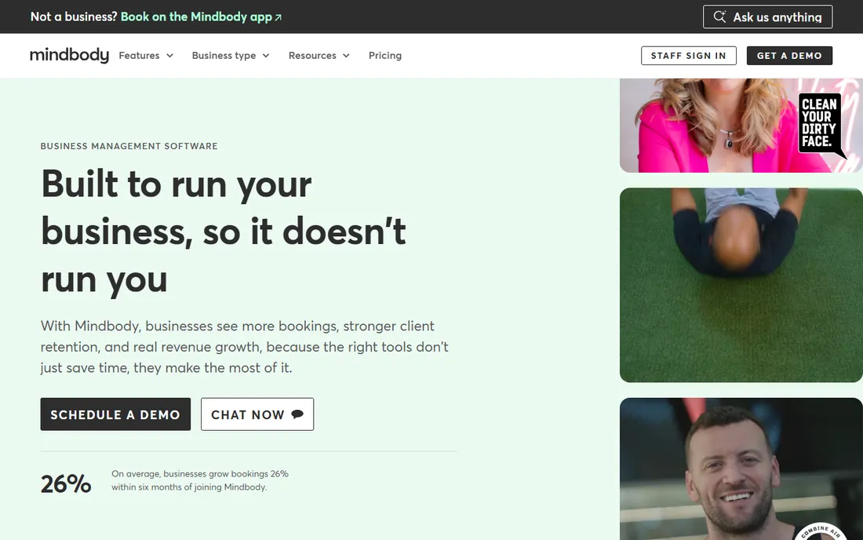Open the mindbody logo home link
Screen dimensions: 863x540
click(69, 55)
